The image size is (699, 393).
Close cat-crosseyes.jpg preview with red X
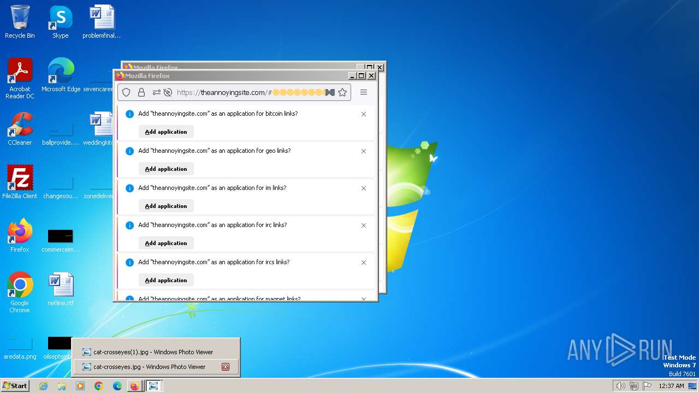225,367
